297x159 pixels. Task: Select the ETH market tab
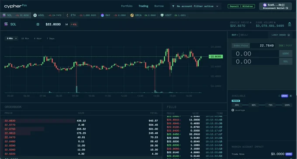81,15
